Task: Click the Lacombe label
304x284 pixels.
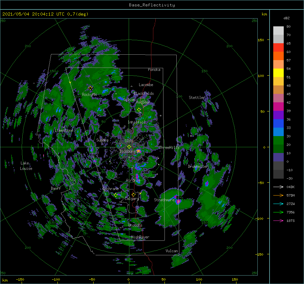Action: (146, 85)
